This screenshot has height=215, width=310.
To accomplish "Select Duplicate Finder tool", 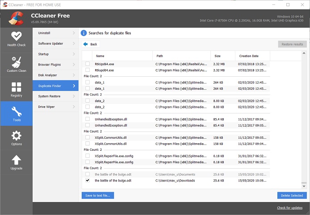I will click(x=55, y=86).
